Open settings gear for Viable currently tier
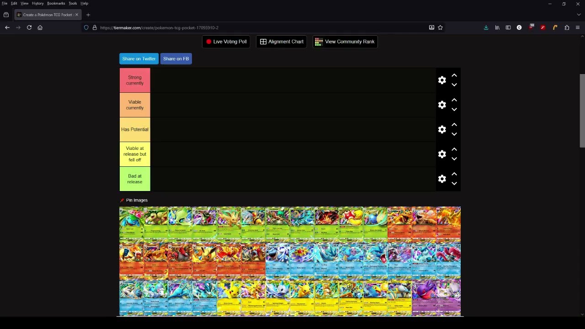The image size is (585, 329). (442, 105)
